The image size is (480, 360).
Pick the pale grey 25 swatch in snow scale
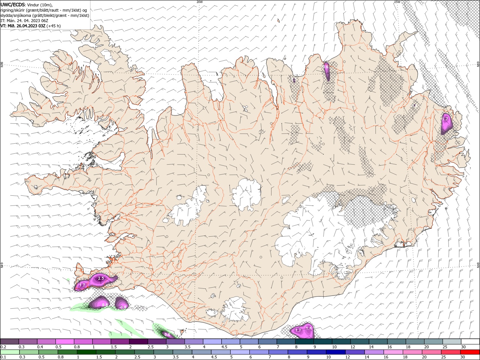pos(452,342)
